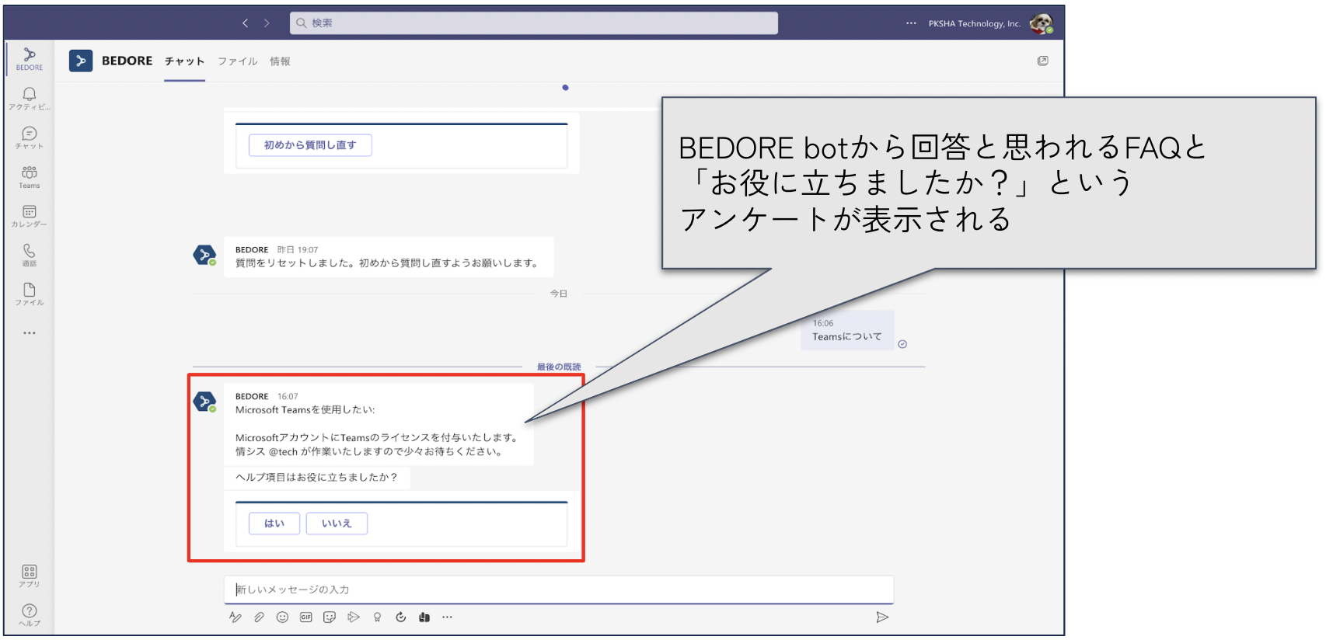Open more compose options ellipsis
The image size is (1326, 640).
(447, 617)
